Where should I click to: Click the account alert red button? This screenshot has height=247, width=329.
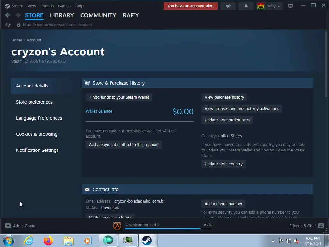pos(191,6)
